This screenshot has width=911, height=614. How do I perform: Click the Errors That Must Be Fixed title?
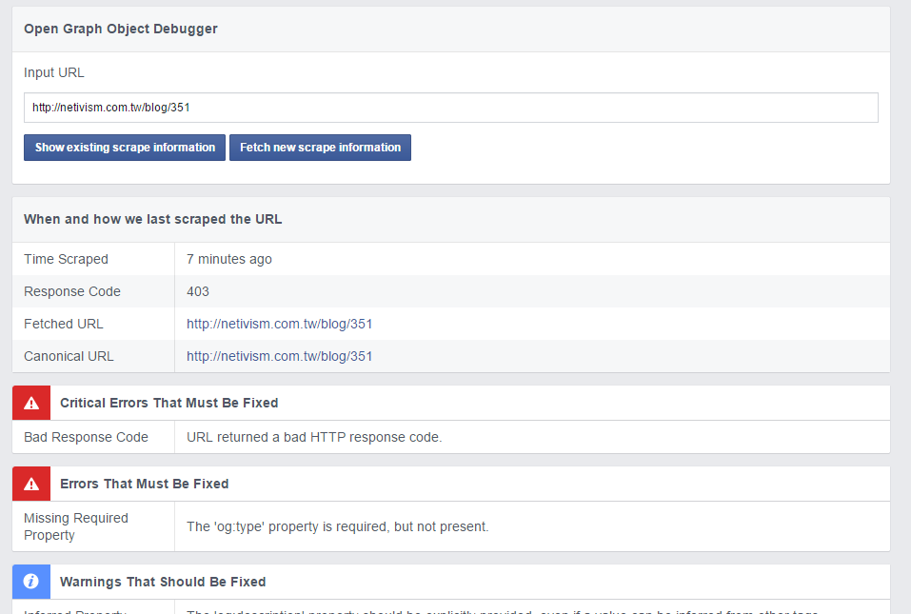point(144,484)
